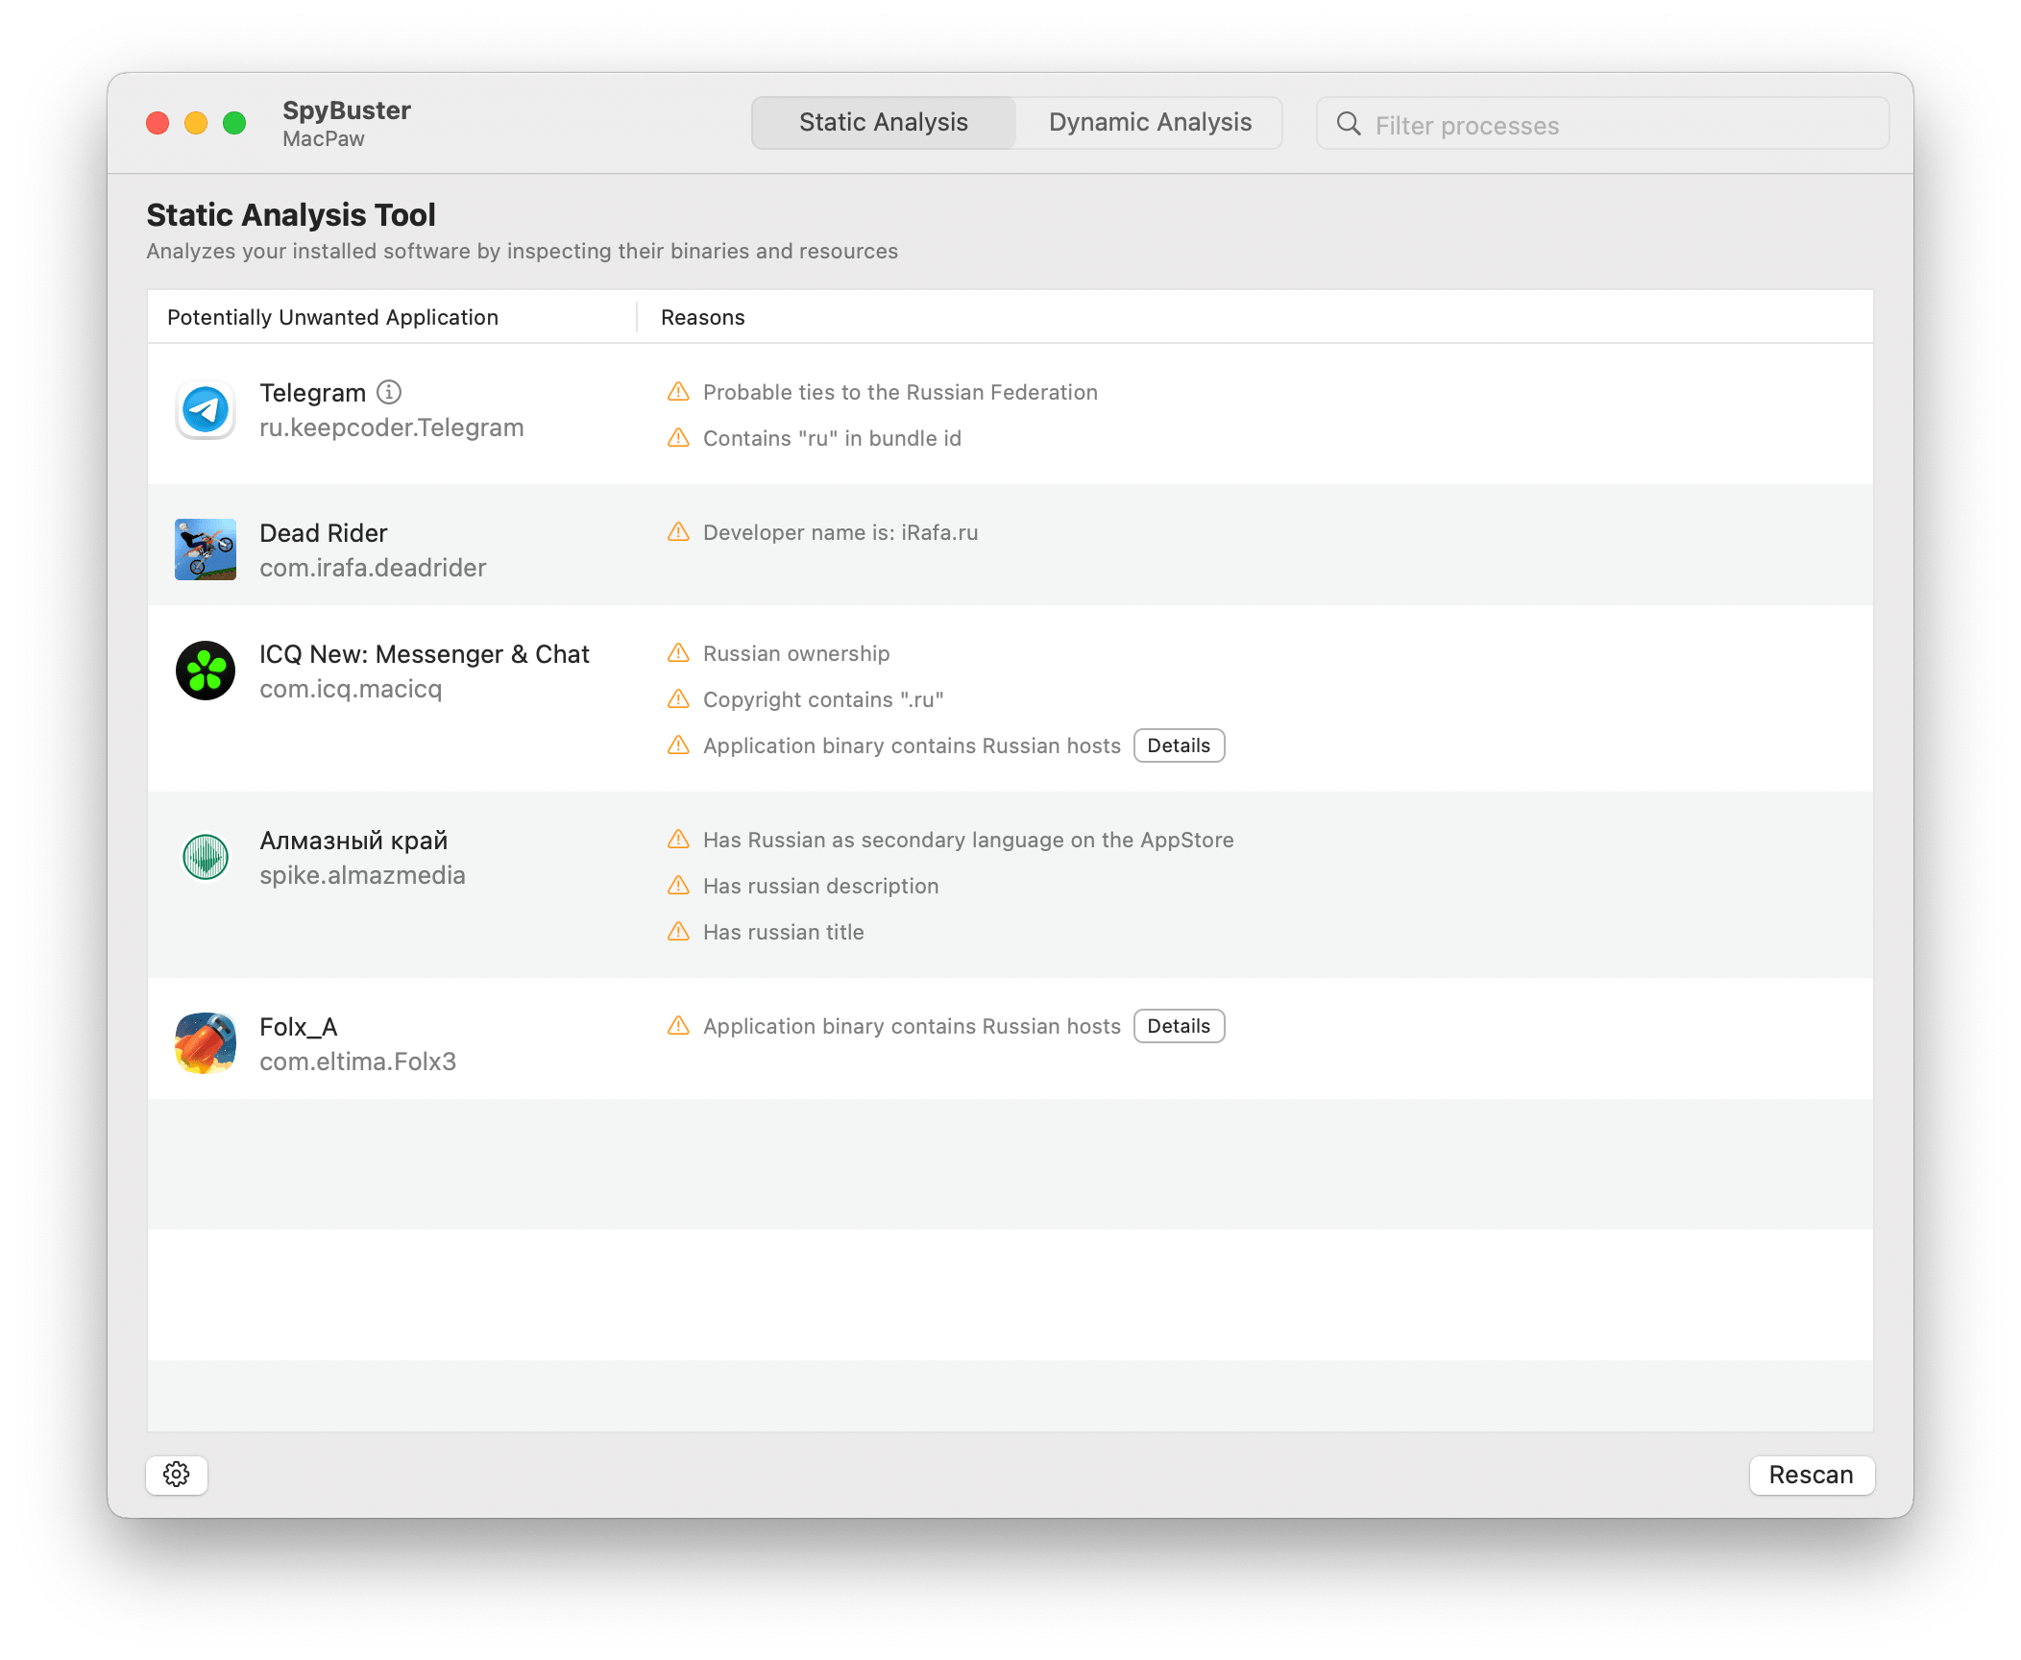Screen dimensions: 2021x1660
Task: Click reason Developer name is: iRafa.ru
Action: pyautogui.click(x=840, y=532)
